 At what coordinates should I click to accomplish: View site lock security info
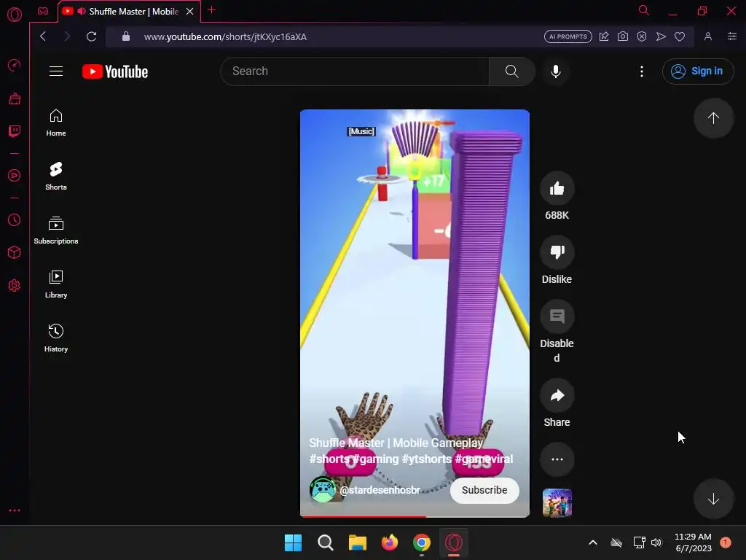[126, 36]
